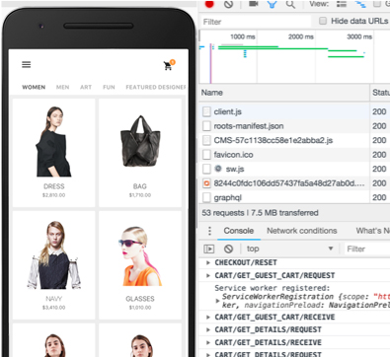390x357 pixels.
Task: Open the top context dropdown
Action: point(290,249)
